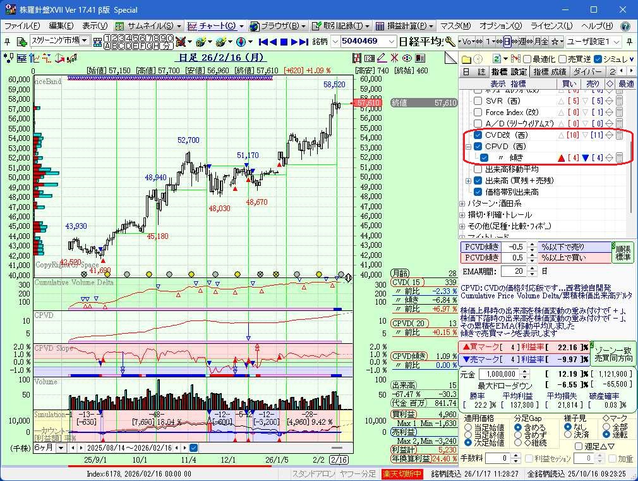Select the 当足始値 radio button
Image resolution: width=638 pixels, height=481 pixels.
pyautogui.click(x=469, y=428)
